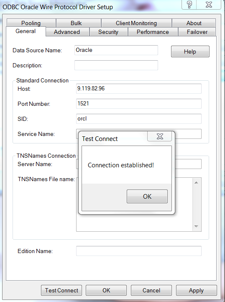This screenshot has height=302, width=225.
Task: Click the Apply button
Action: click(196, 290)
